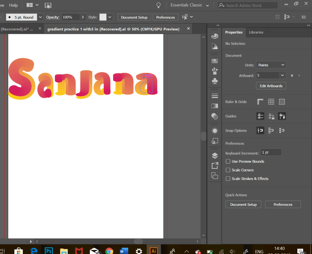This screenshot has height=254, width=312.
Task: Toggle the show rulers icon
Action: (260, 102)
